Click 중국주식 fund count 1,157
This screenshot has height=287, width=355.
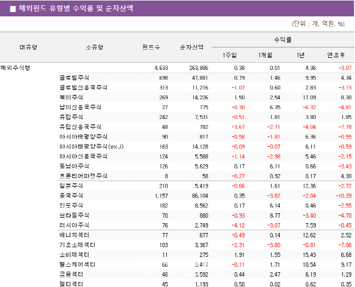(161, 196)
